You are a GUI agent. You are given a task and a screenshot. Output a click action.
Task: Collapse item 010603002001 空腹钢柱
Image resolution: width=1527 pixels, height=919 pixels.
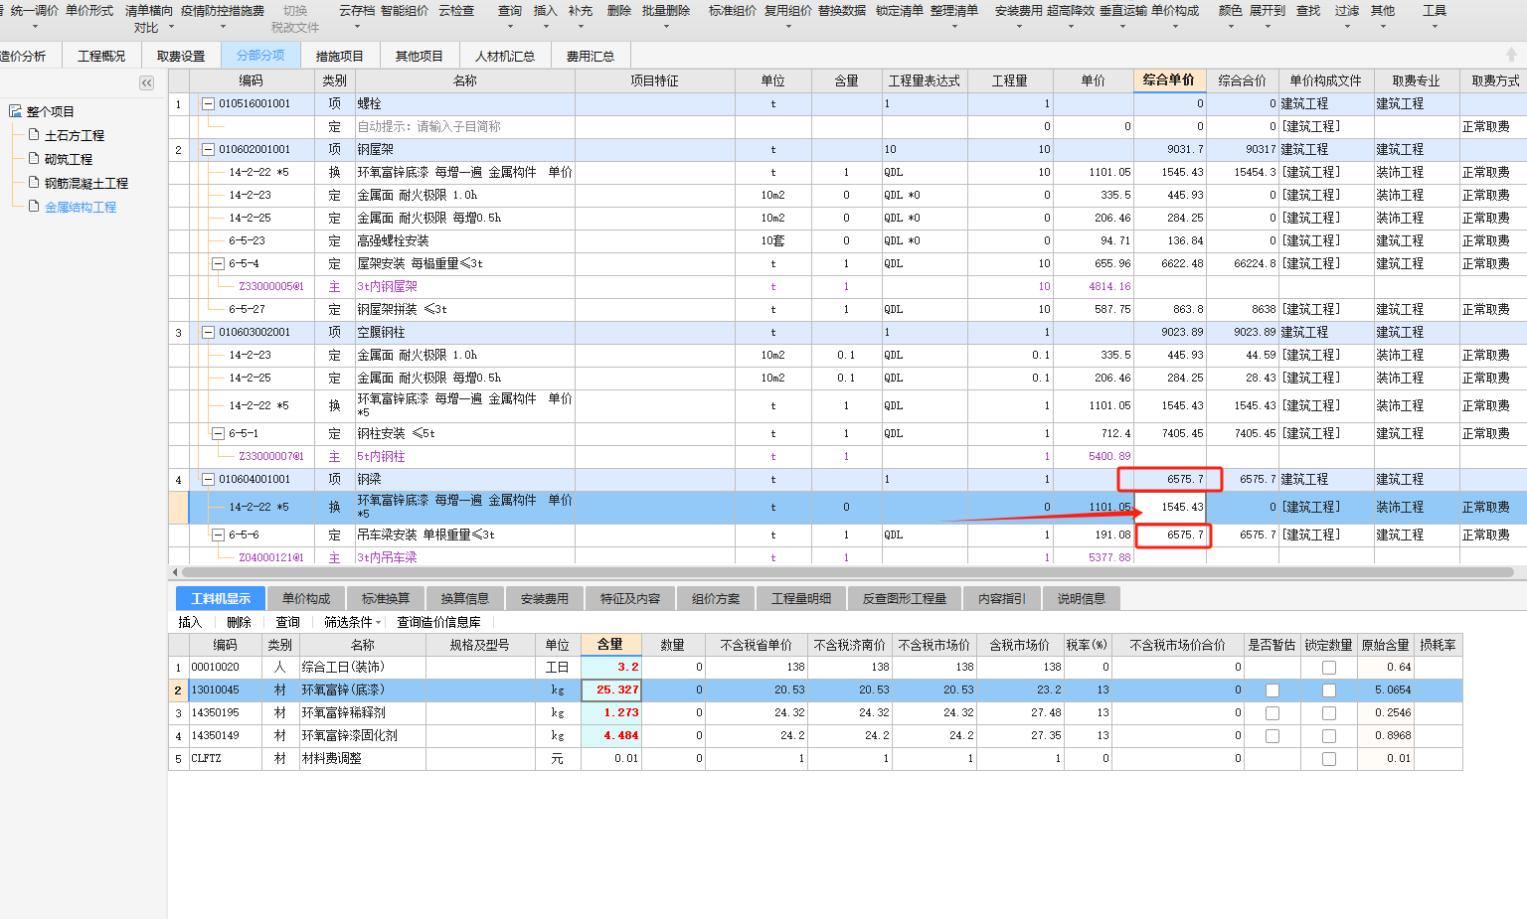[x=209, y=332]
